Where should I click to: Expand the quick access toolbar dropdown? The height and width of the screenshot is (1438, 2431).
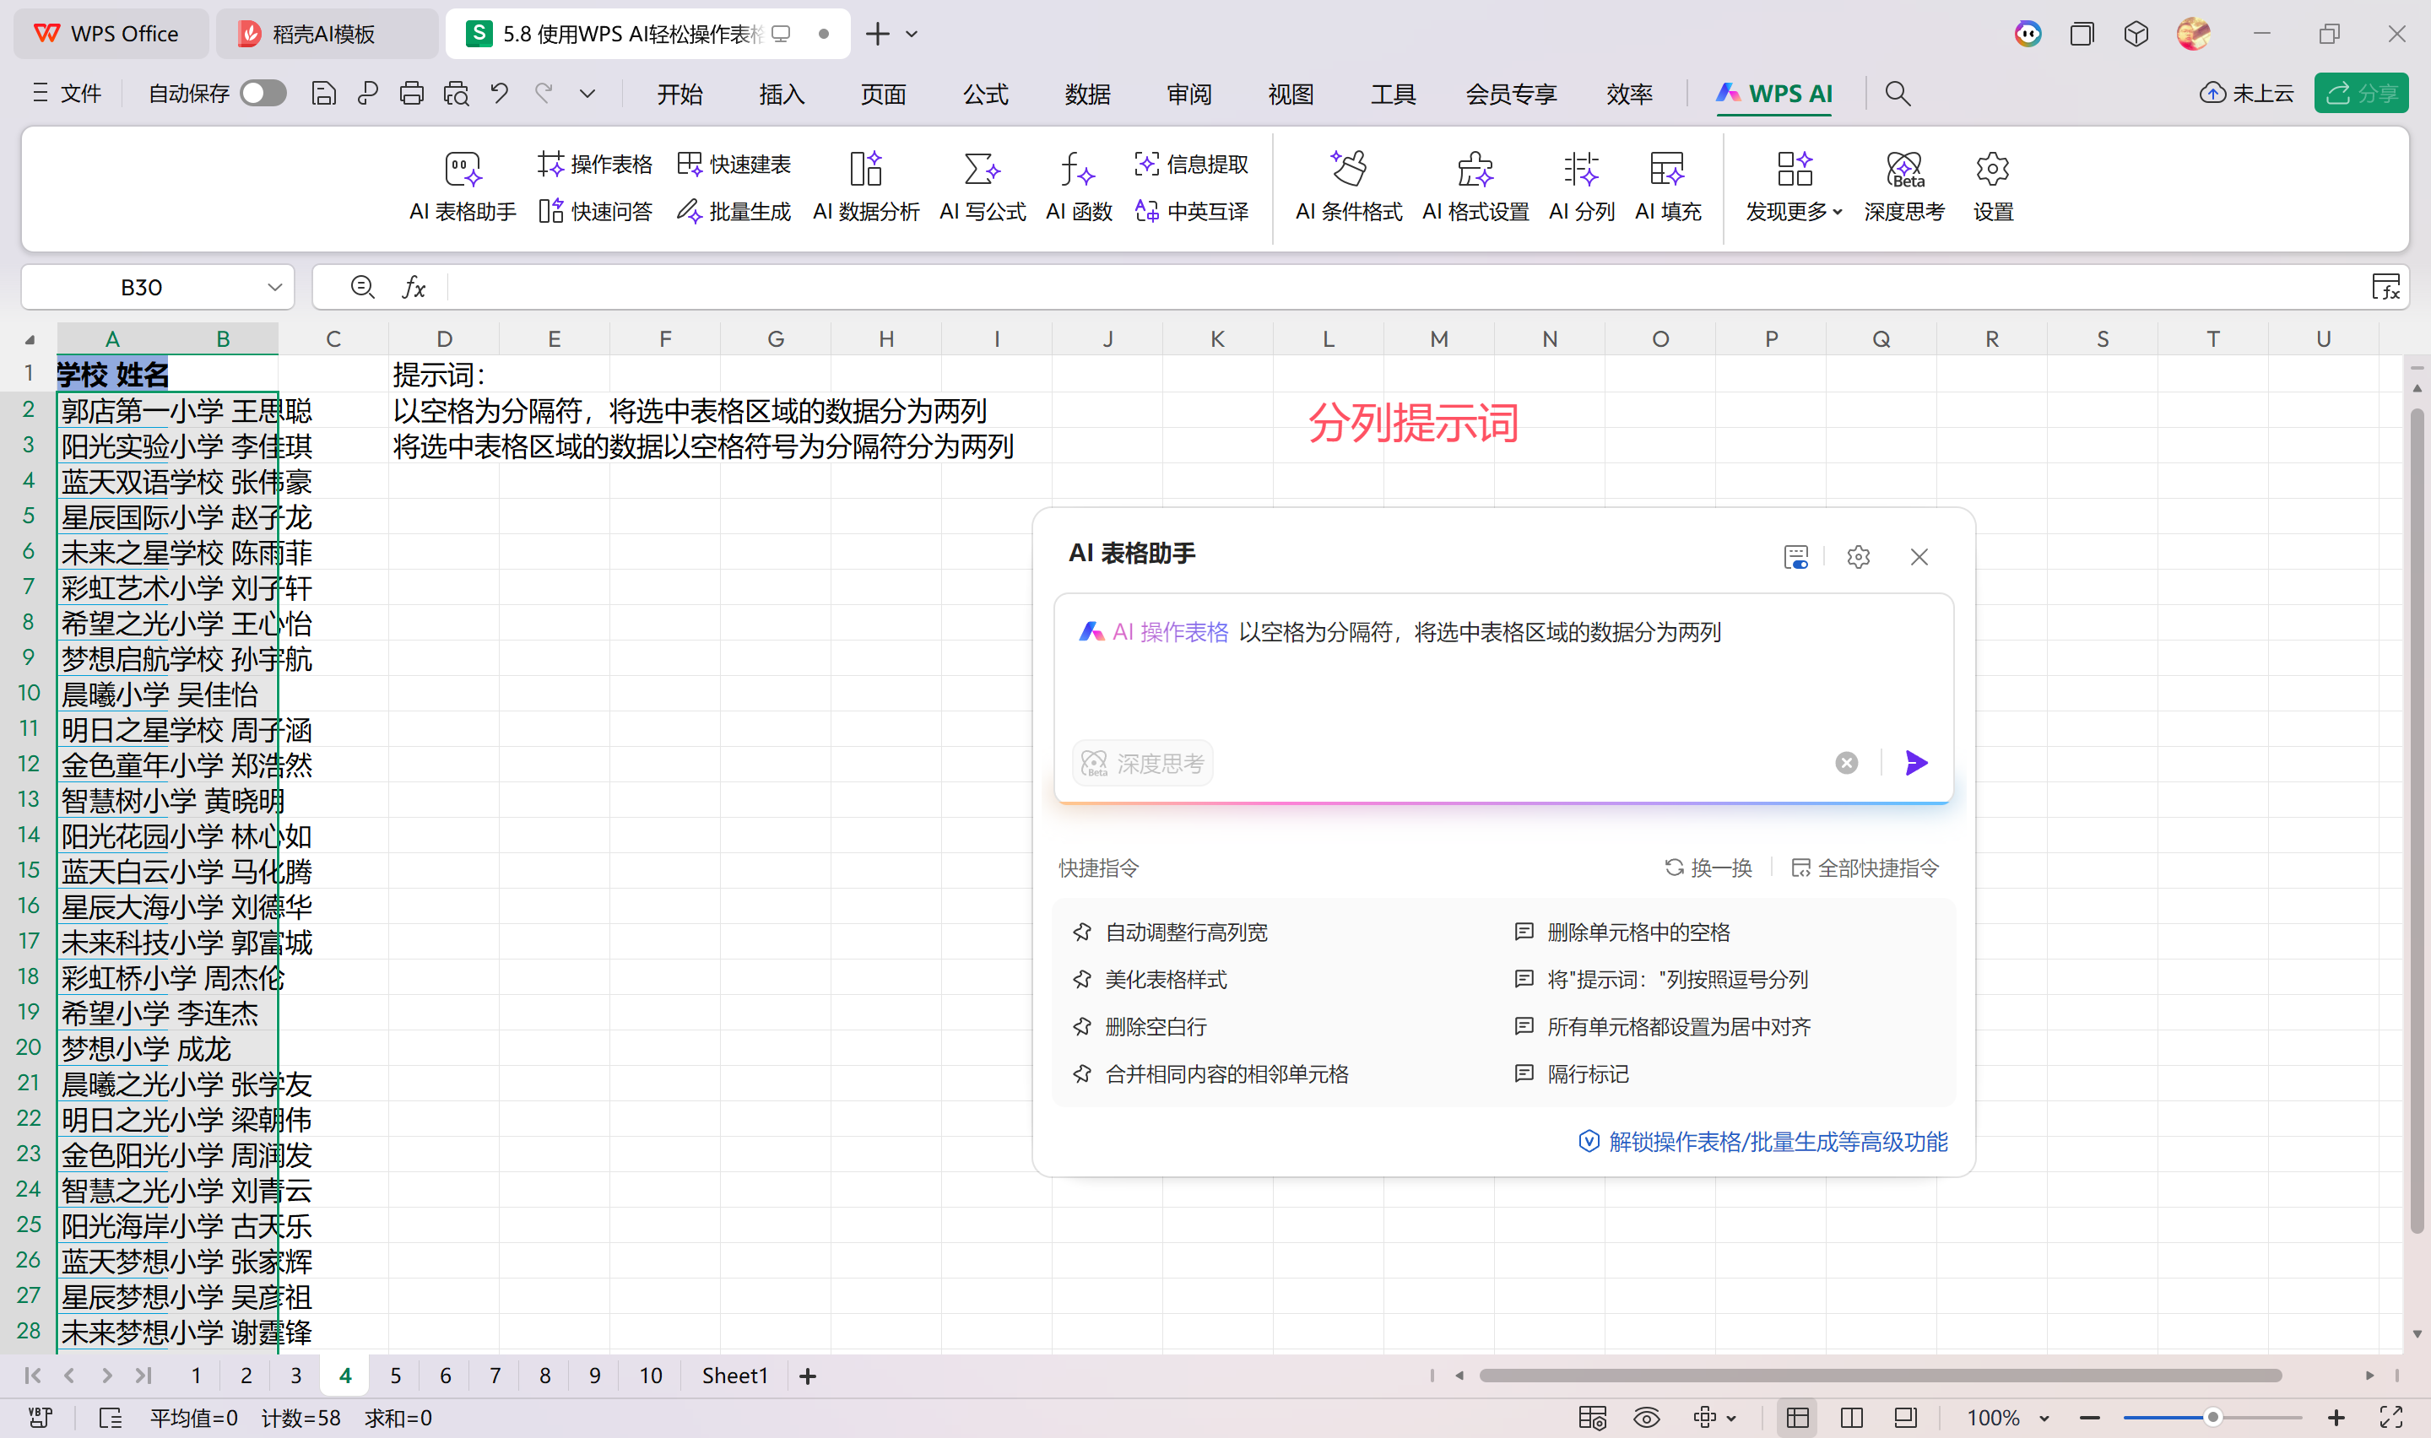[x=587, y=93]
